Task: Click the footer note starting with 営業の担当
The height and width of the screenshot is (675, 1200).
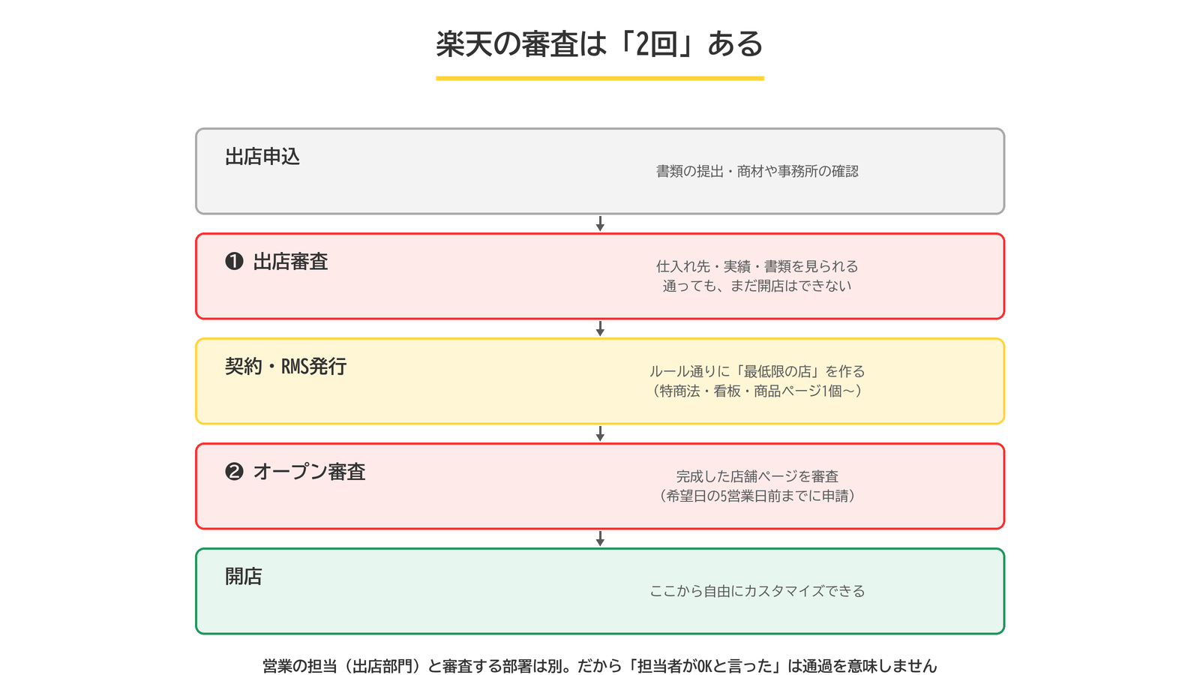Action: 599,666
